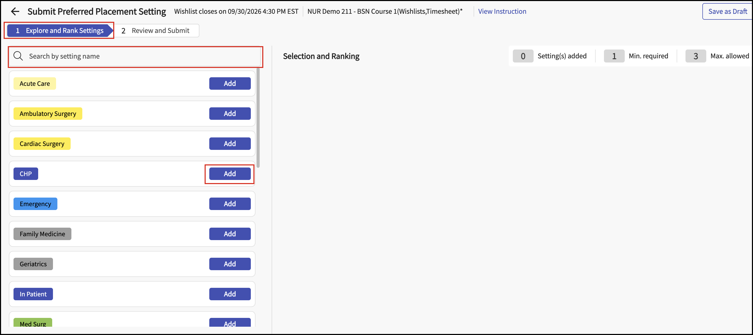The image size is (753, 335).
Task: Click the search magnifier icon
Action: coord(18,56)
